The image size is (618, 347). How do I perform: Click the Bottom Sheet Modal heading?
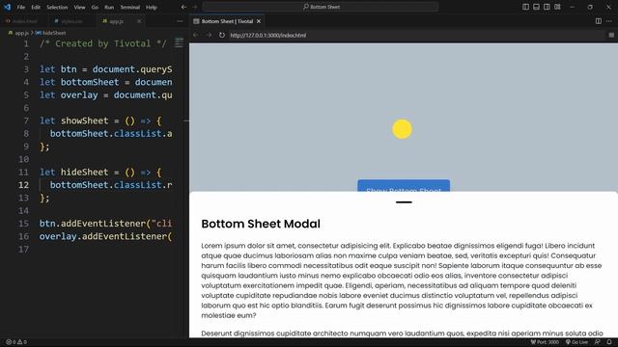pyautogui.click(x=261, y=224)
